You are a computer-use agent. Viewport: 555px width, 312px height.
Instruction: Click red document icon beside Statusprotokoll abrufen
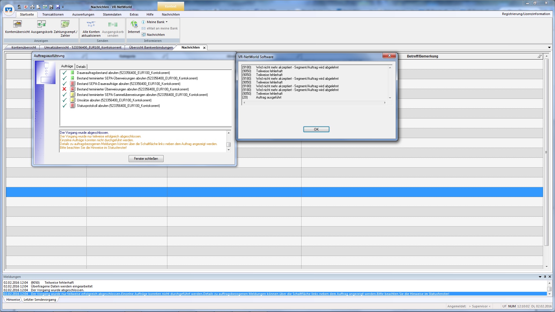73,105
